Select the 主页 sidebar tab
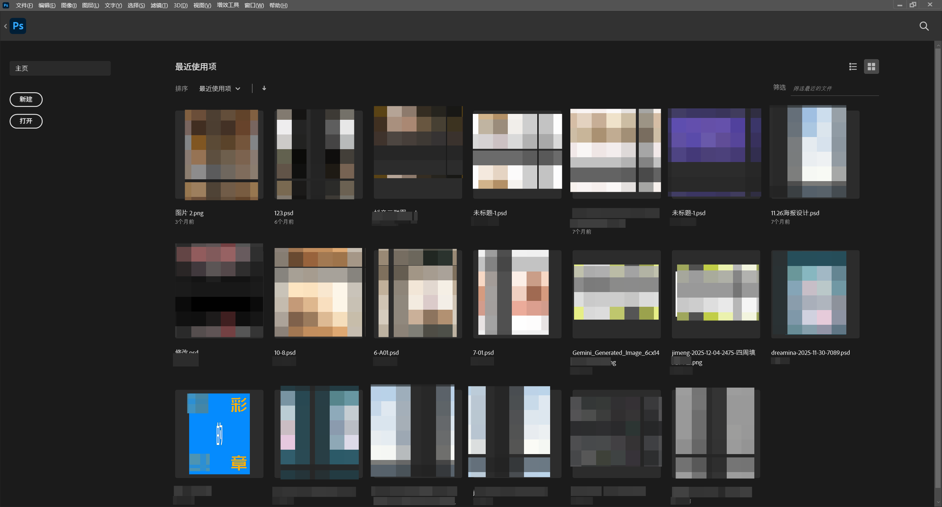 (60, 68)
